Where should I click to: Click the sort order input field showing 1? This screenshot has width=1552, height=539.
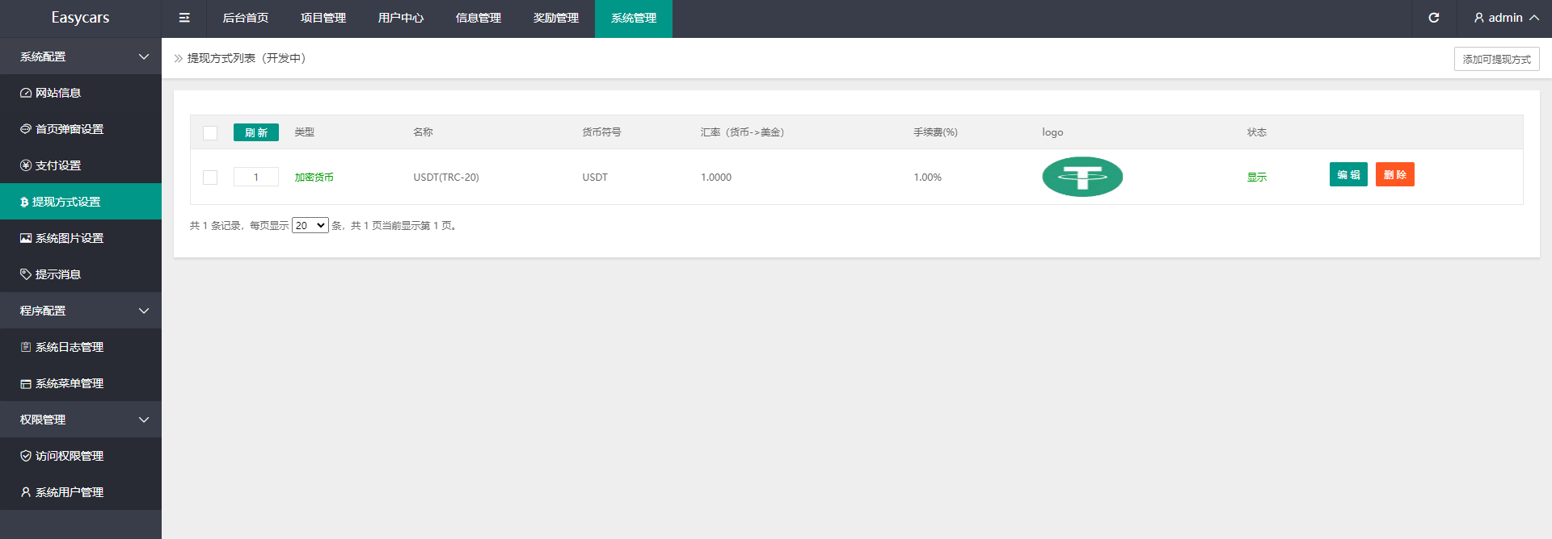coord(256,178)
